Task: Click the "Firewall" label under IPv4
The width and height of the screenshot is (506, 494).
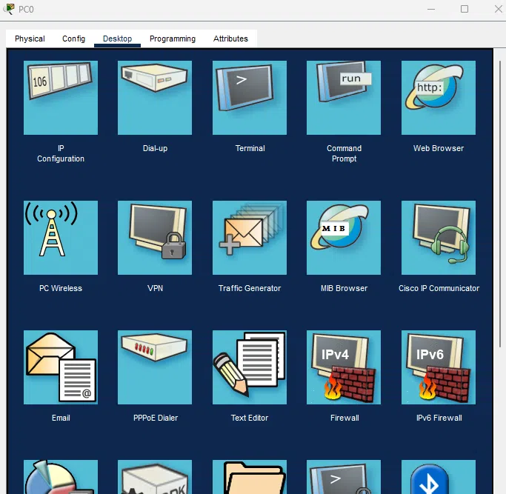Action: 344,418
